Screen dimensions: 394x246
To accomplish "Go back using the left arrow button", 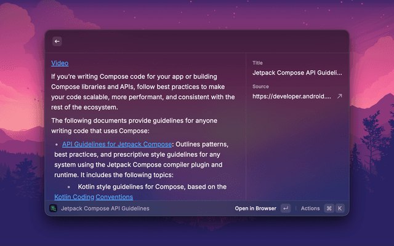I will coord(57,41).
